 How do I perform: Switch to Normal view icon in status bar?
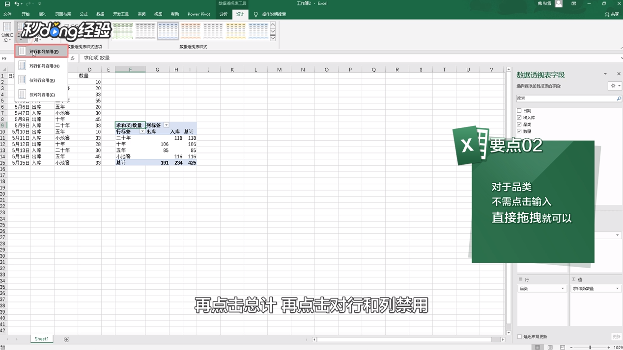pyautogui.click(x=538, y=347)
